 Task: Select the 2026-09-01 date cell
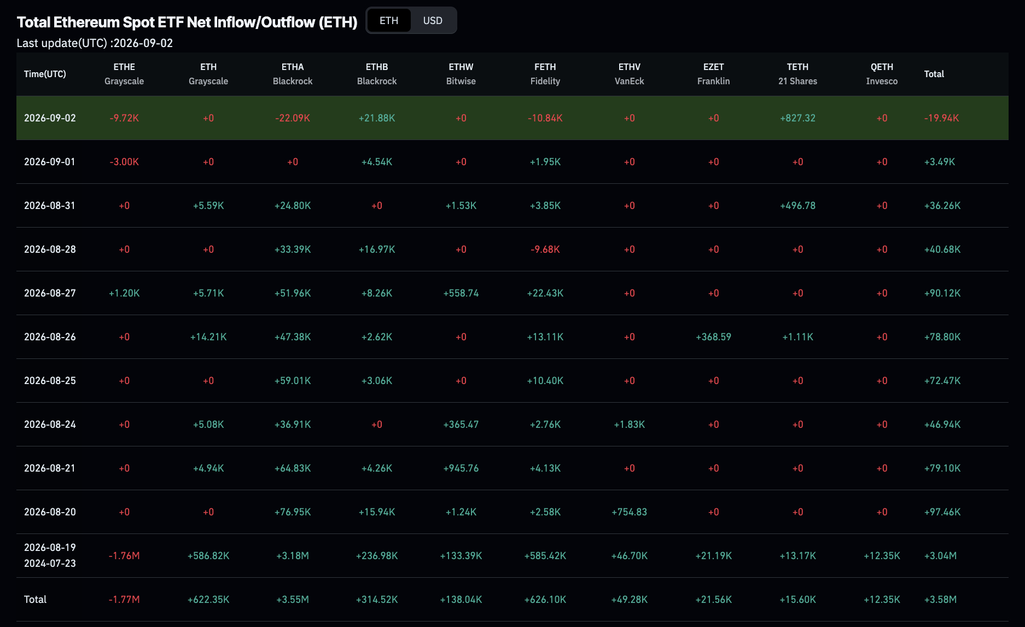click(50, 162)
